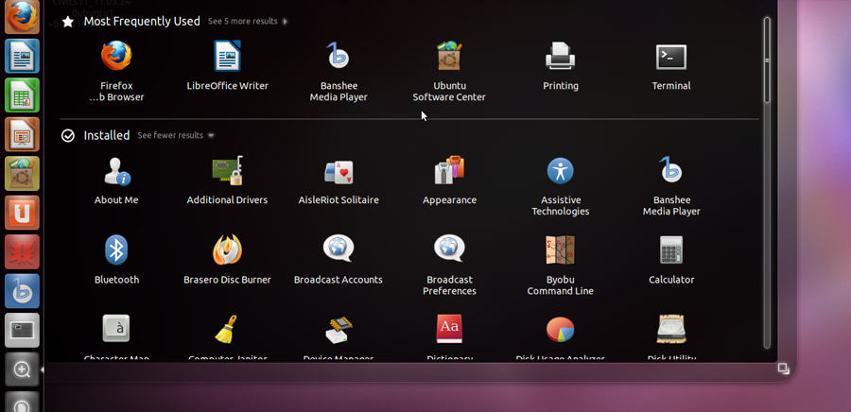Click the dash resize handle at the corner

pyautogui.click(x=783, y=369)
